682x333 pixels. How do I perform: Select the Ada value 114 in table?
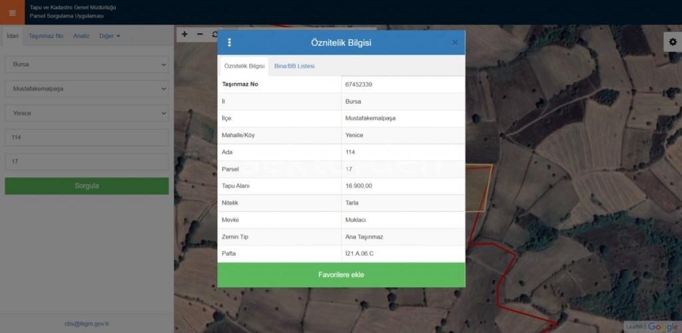point(350,152)
